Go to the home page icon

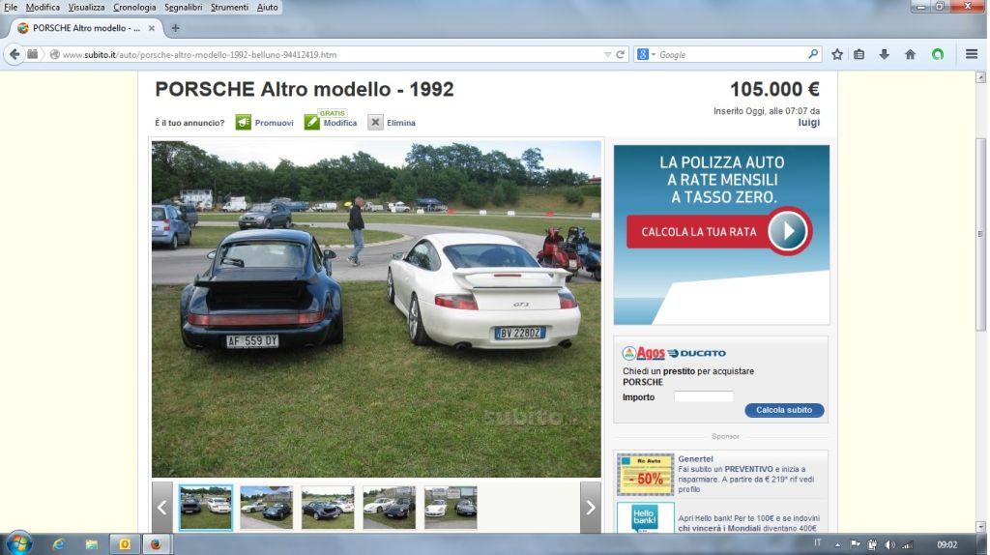[910, 54]
